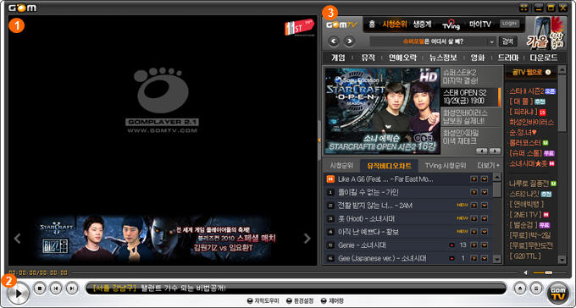Expand 더보기+ for more chart tabs
576x308 pixels.
(488, 166)
